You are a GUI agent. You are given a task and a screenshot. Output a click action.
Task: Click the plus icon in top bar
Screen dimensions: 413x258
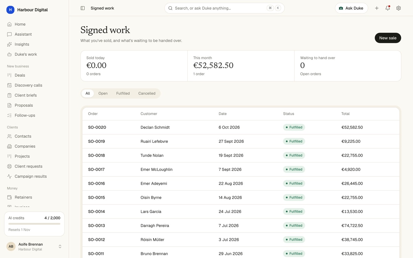click(377, 8)
